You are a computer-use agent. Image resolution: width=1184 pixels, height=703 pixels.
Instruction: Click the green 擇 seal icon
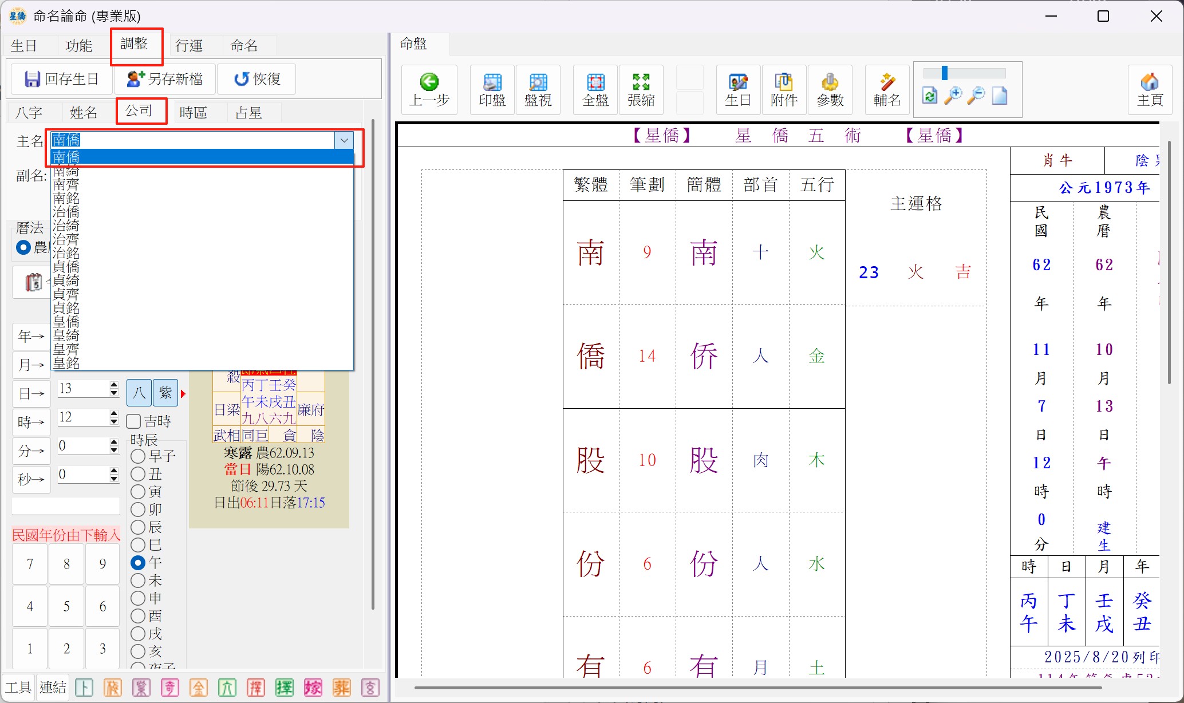(284, 688)
